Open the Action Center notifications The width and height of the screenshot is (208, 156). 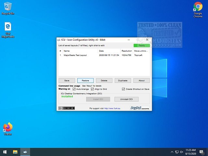201,152
